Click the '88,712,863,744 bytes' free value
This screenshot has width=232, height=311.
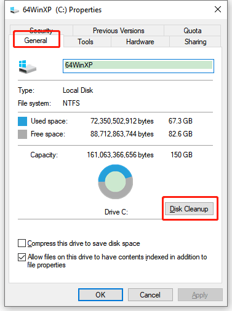point(122,134)
